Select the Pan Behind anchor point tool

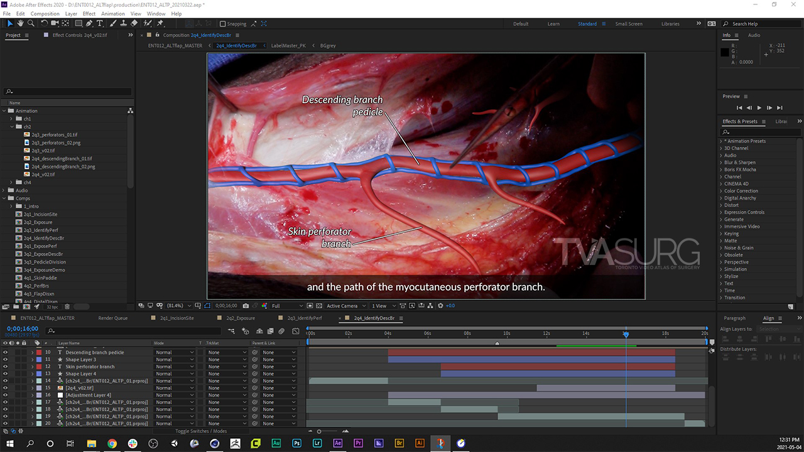point(66,23)
